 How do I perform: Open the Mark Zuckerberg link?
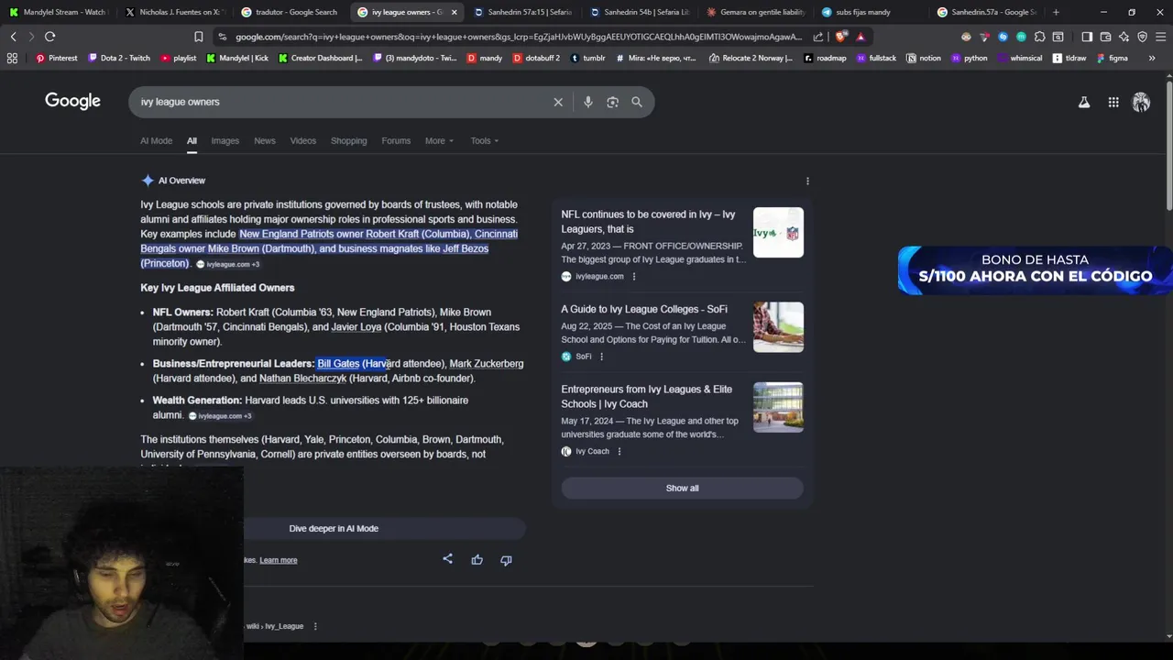click(487, 364)
